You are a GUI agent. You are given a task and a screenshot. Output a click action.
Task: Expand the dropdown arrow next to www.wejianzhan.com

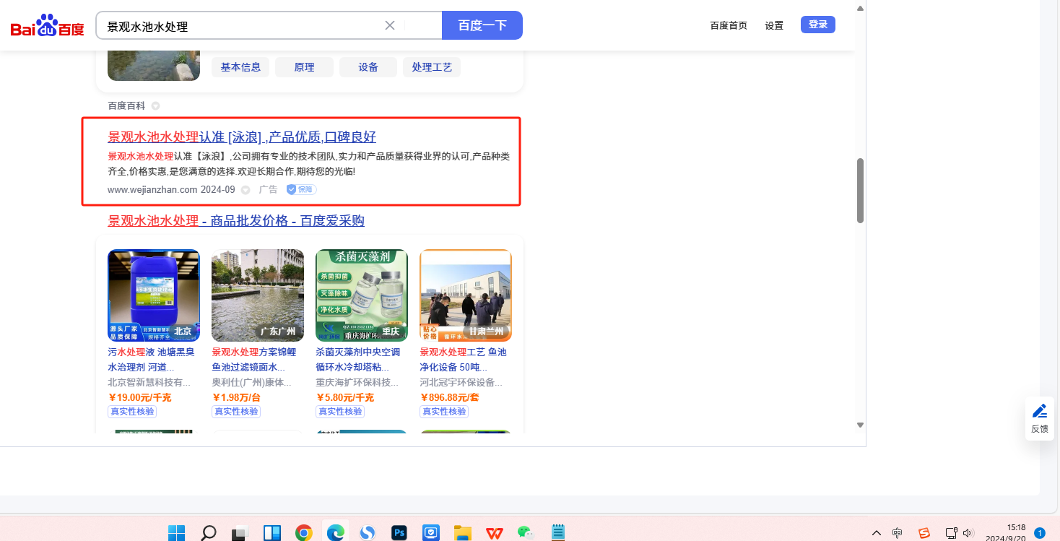point(246,190)
